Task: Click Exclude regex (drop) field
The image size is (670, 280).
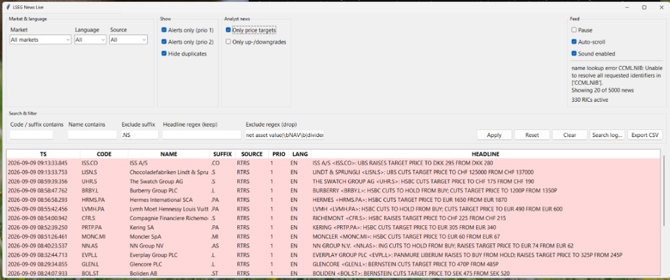Action: [x=285, y=135]
